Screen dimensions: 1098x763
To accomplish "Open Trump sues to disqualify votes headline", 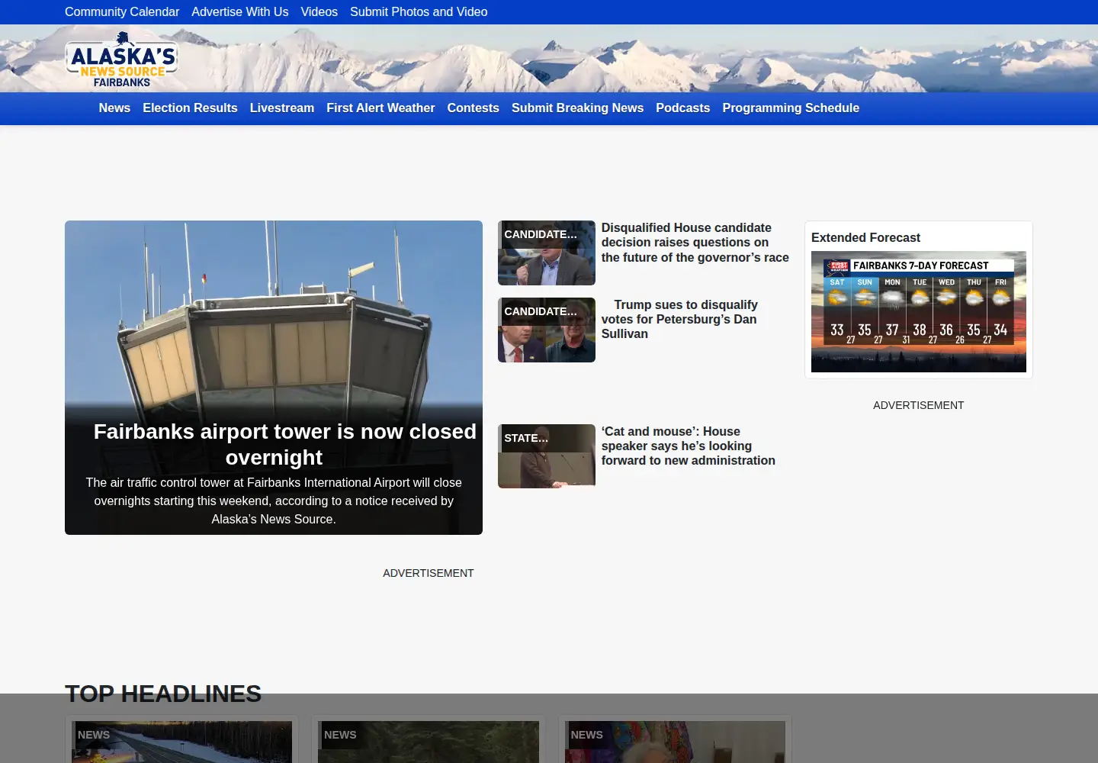I will pos(679,319).
